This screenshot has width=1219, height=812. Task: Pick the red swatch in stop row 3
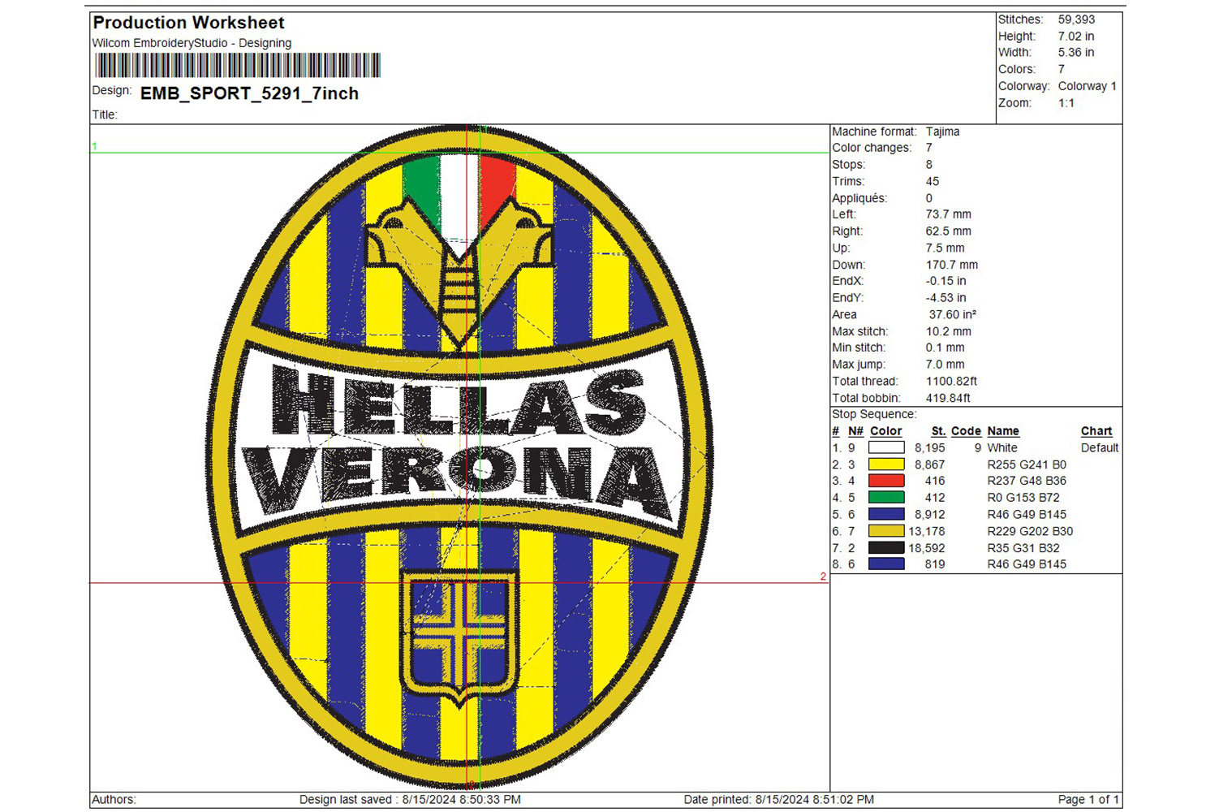coord(886,481)
